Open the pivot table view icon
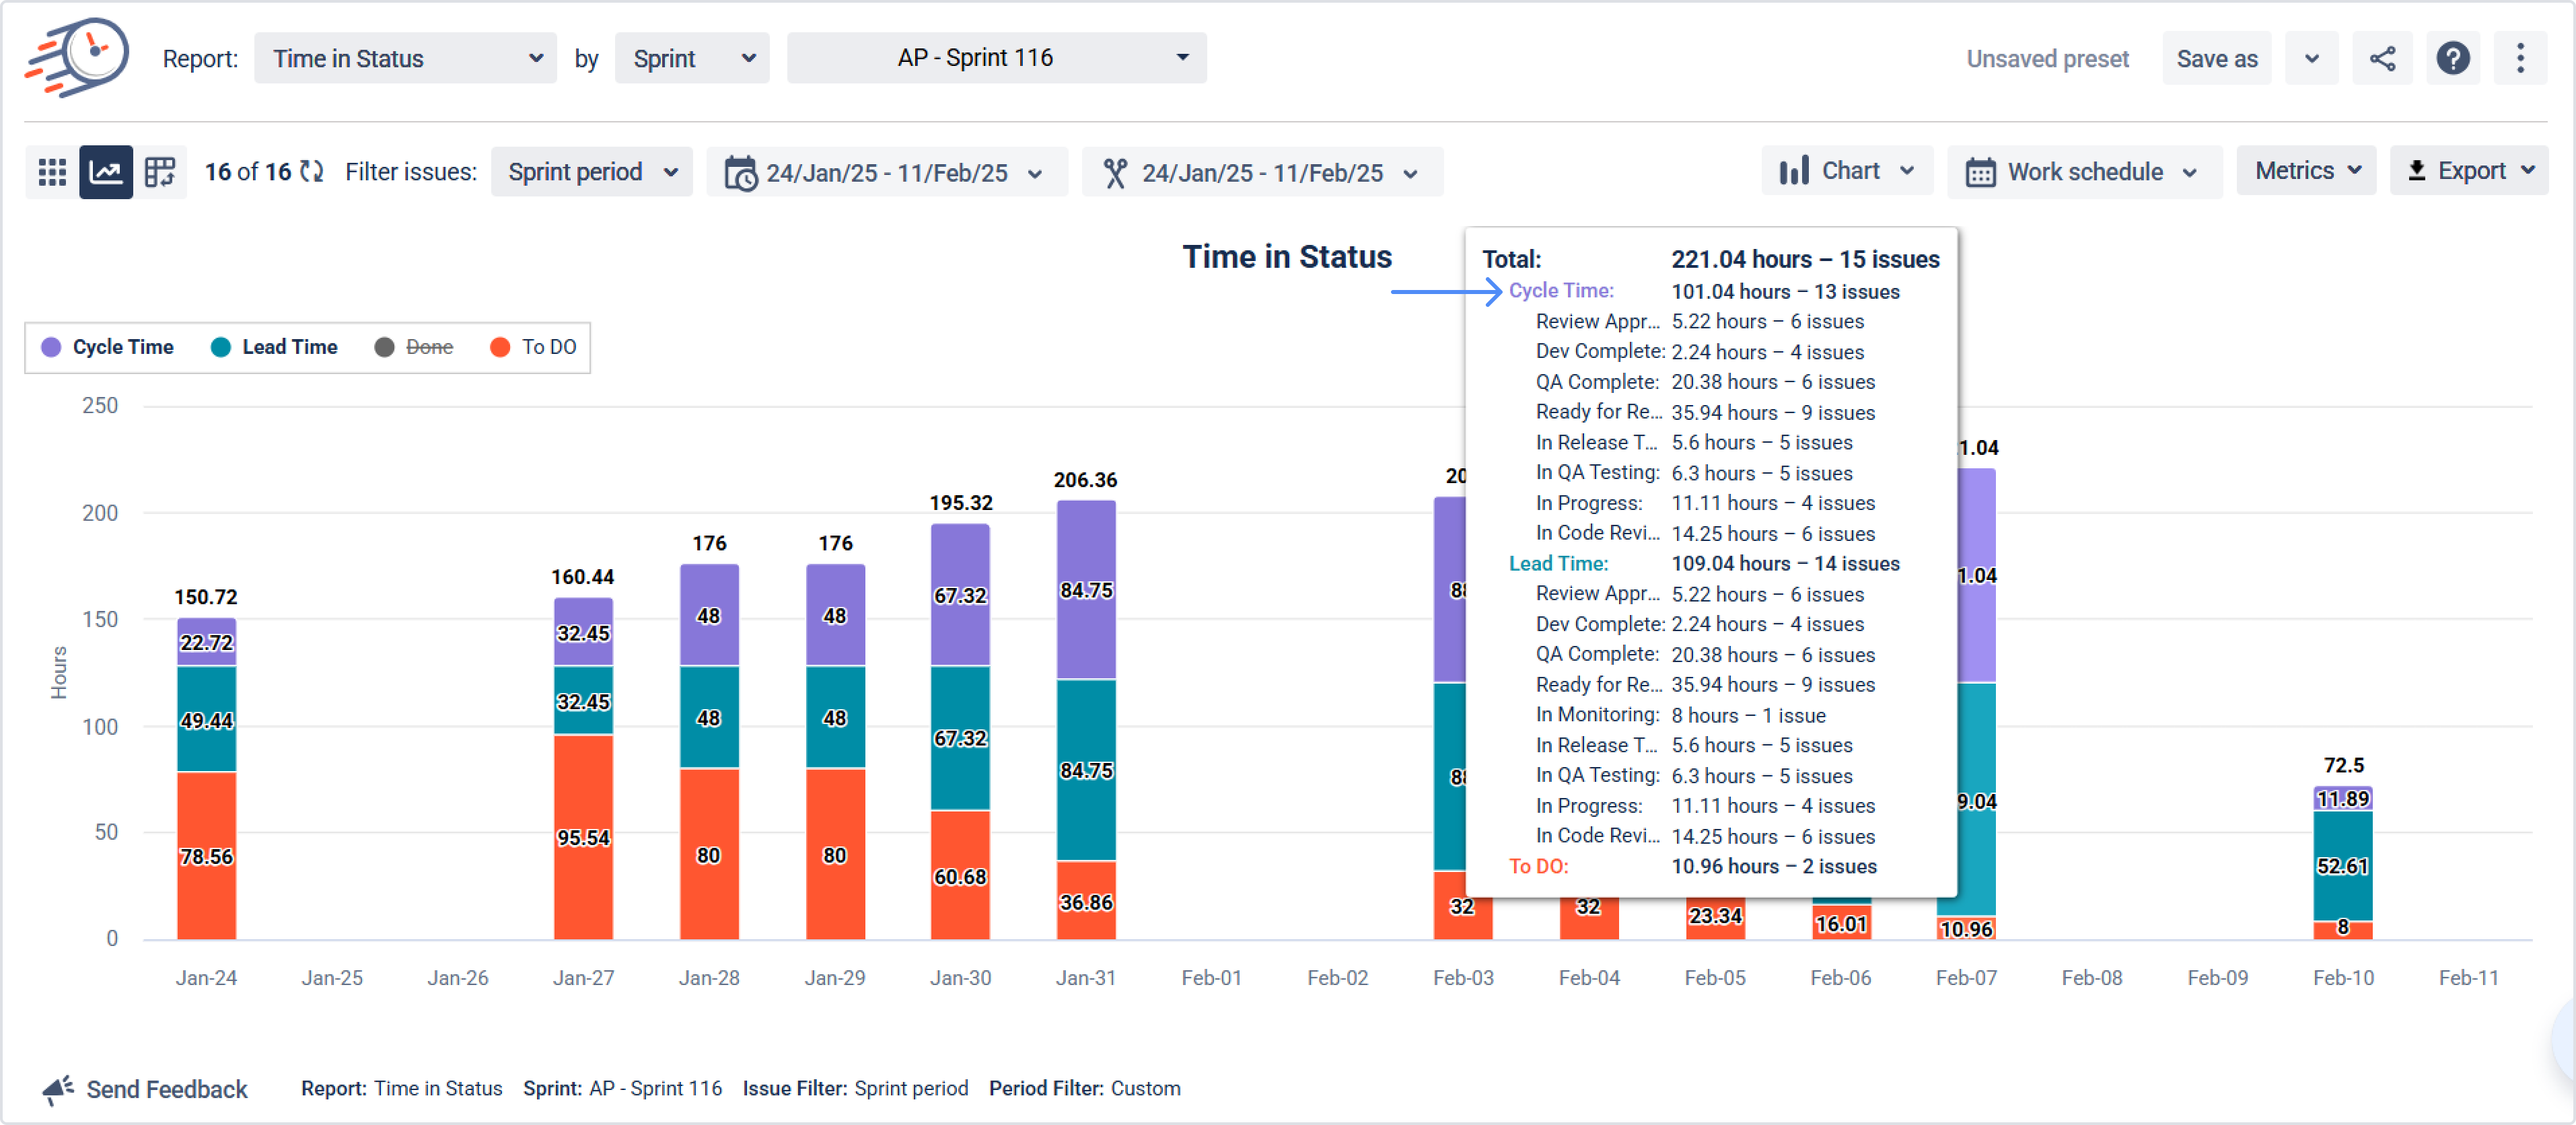Image resolution: width=2576 pixels, height=1125 pixels. [160, 172]
